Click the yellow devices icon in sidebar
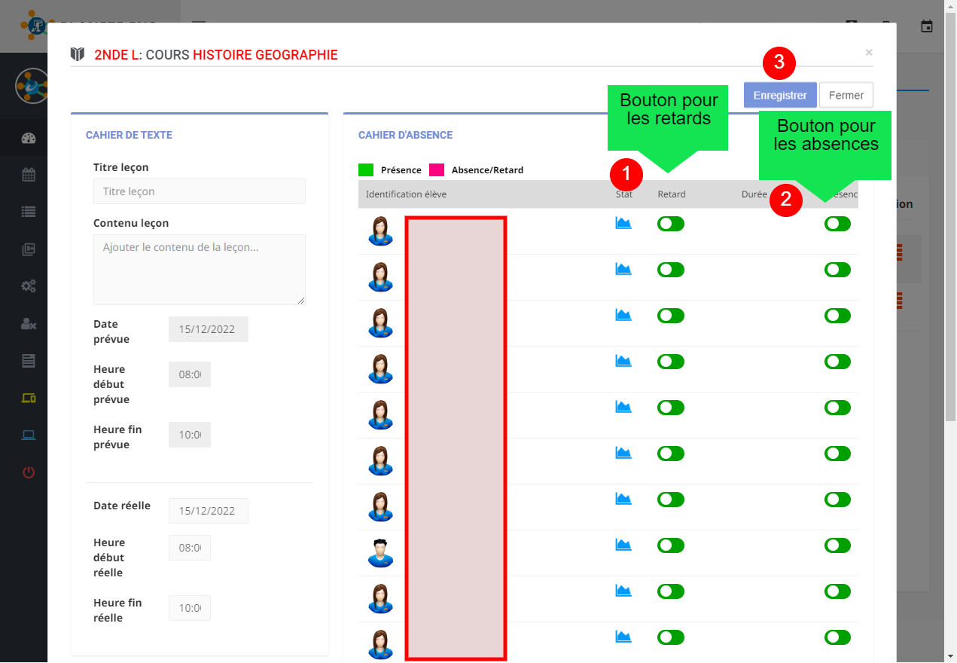This screenshot has height=663, width=957. pyautogui.click(x=29, y=398)
